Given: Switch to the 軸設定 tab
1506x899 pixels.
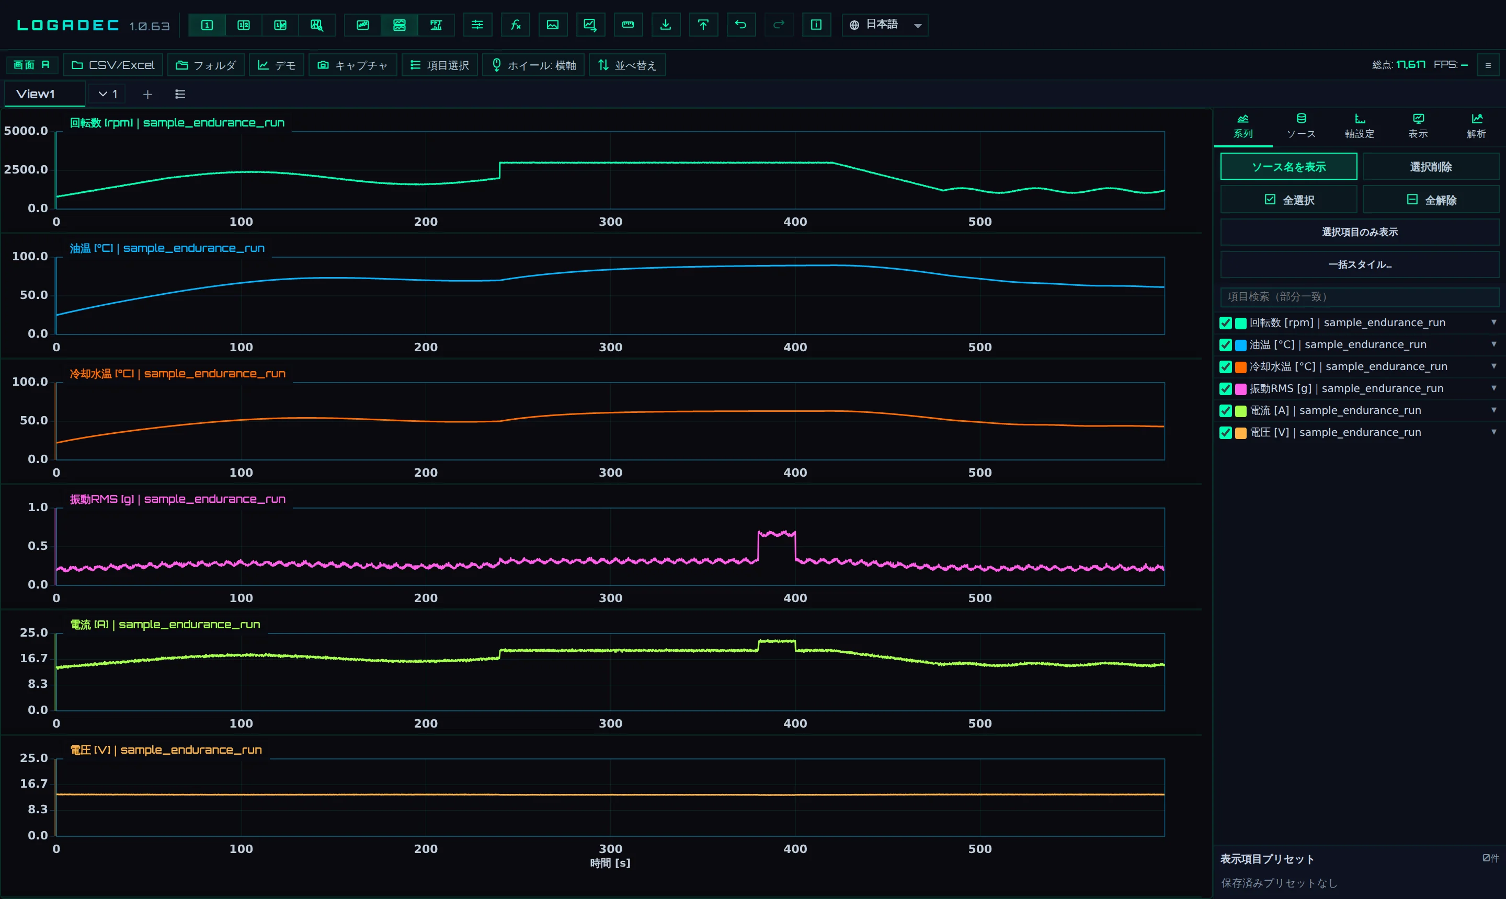Looking at the screenshot, I should [x=1360, y=126].
